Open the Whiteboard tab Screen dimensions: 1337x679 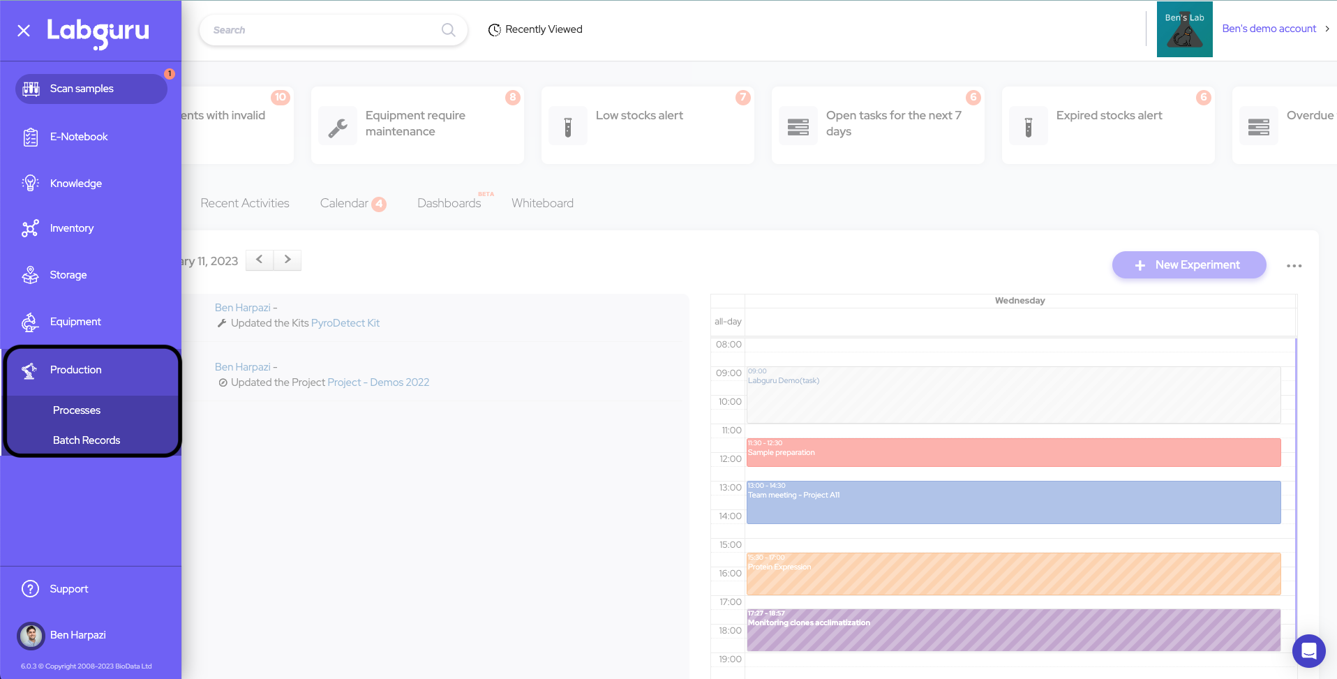[542, 203]
